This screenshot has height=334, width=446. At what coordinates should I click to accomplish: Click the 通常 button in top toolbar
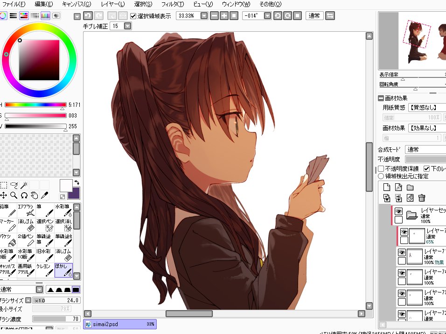tap(314, 16)
